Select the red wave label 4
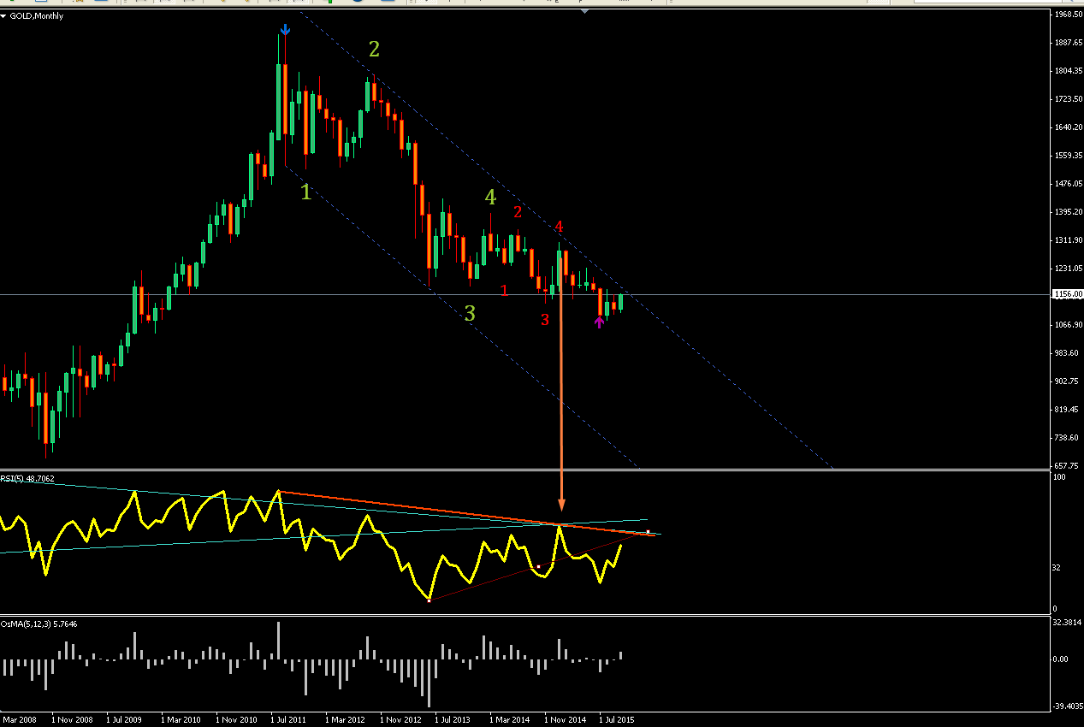 (x=559, y=227)
